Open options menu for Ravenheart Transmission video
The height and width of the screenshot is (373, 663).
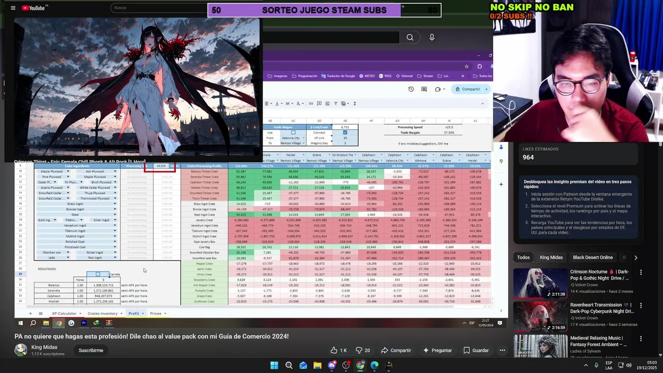click(641, 306)
